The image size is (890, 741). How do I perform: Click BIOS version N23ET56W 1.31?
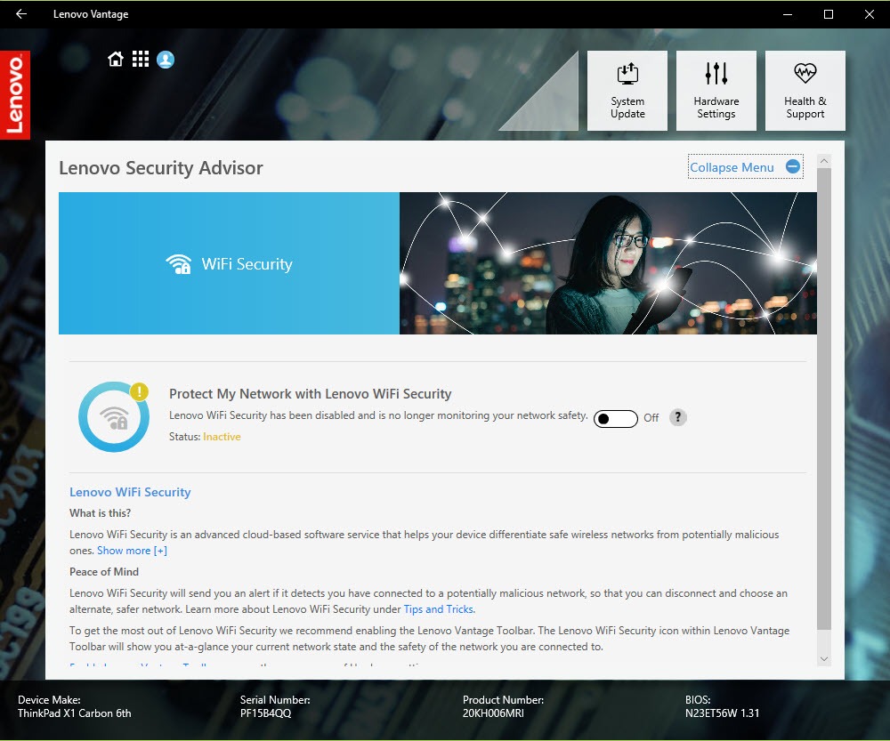[x=722, y=713]
